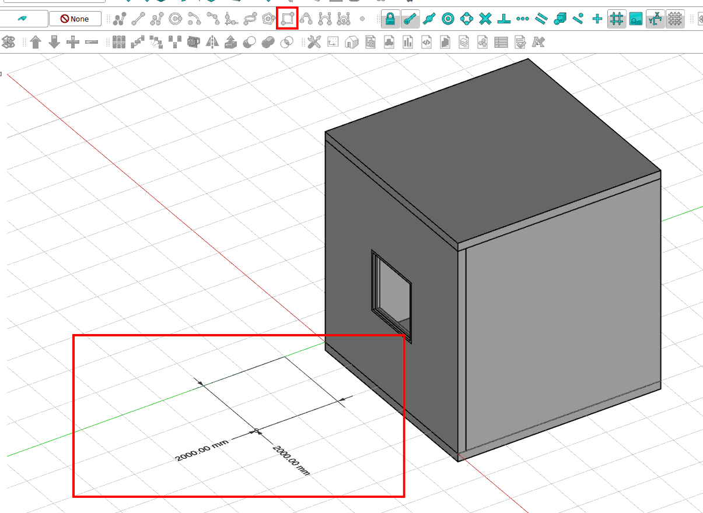The image size is (703, 513).
Task: Click the Downgrade down-arrow icon
Action: coord(54,42)
